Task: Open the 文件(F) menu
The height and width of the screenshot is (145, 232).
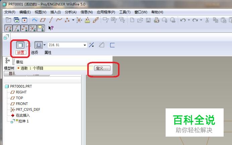Action: [x=10, y=12]
